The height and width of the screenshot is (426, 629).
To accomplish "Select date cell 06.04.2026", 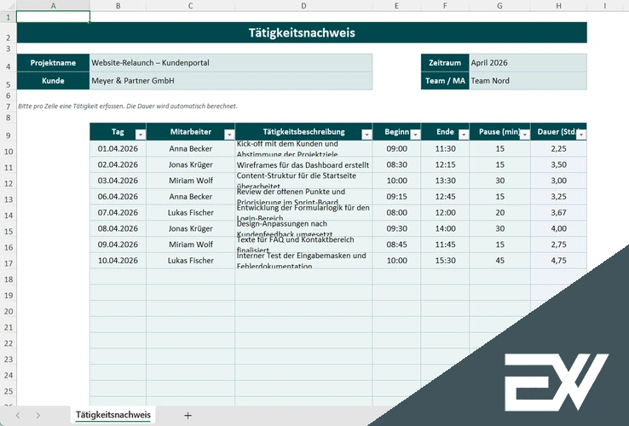I will tap(118, 197).
